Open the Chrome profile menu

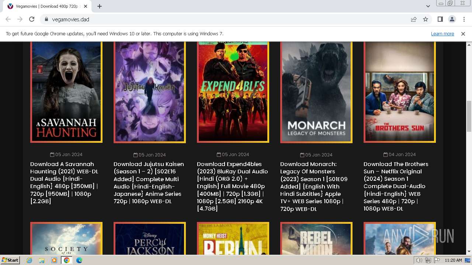point(452,20)
